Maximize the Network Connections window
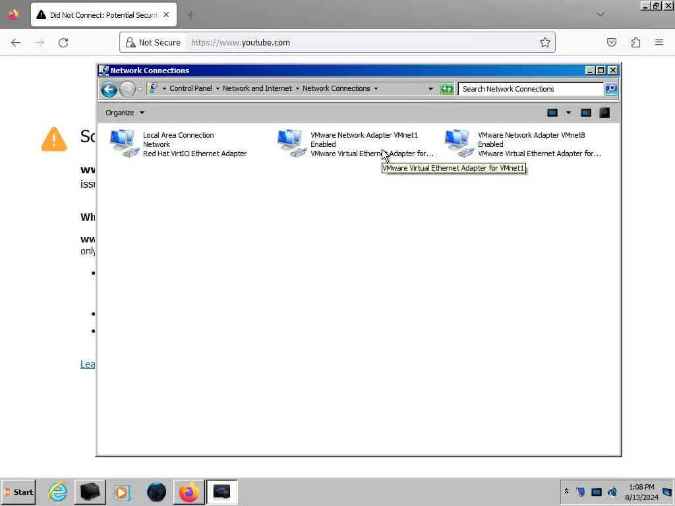 click(601, 70)
